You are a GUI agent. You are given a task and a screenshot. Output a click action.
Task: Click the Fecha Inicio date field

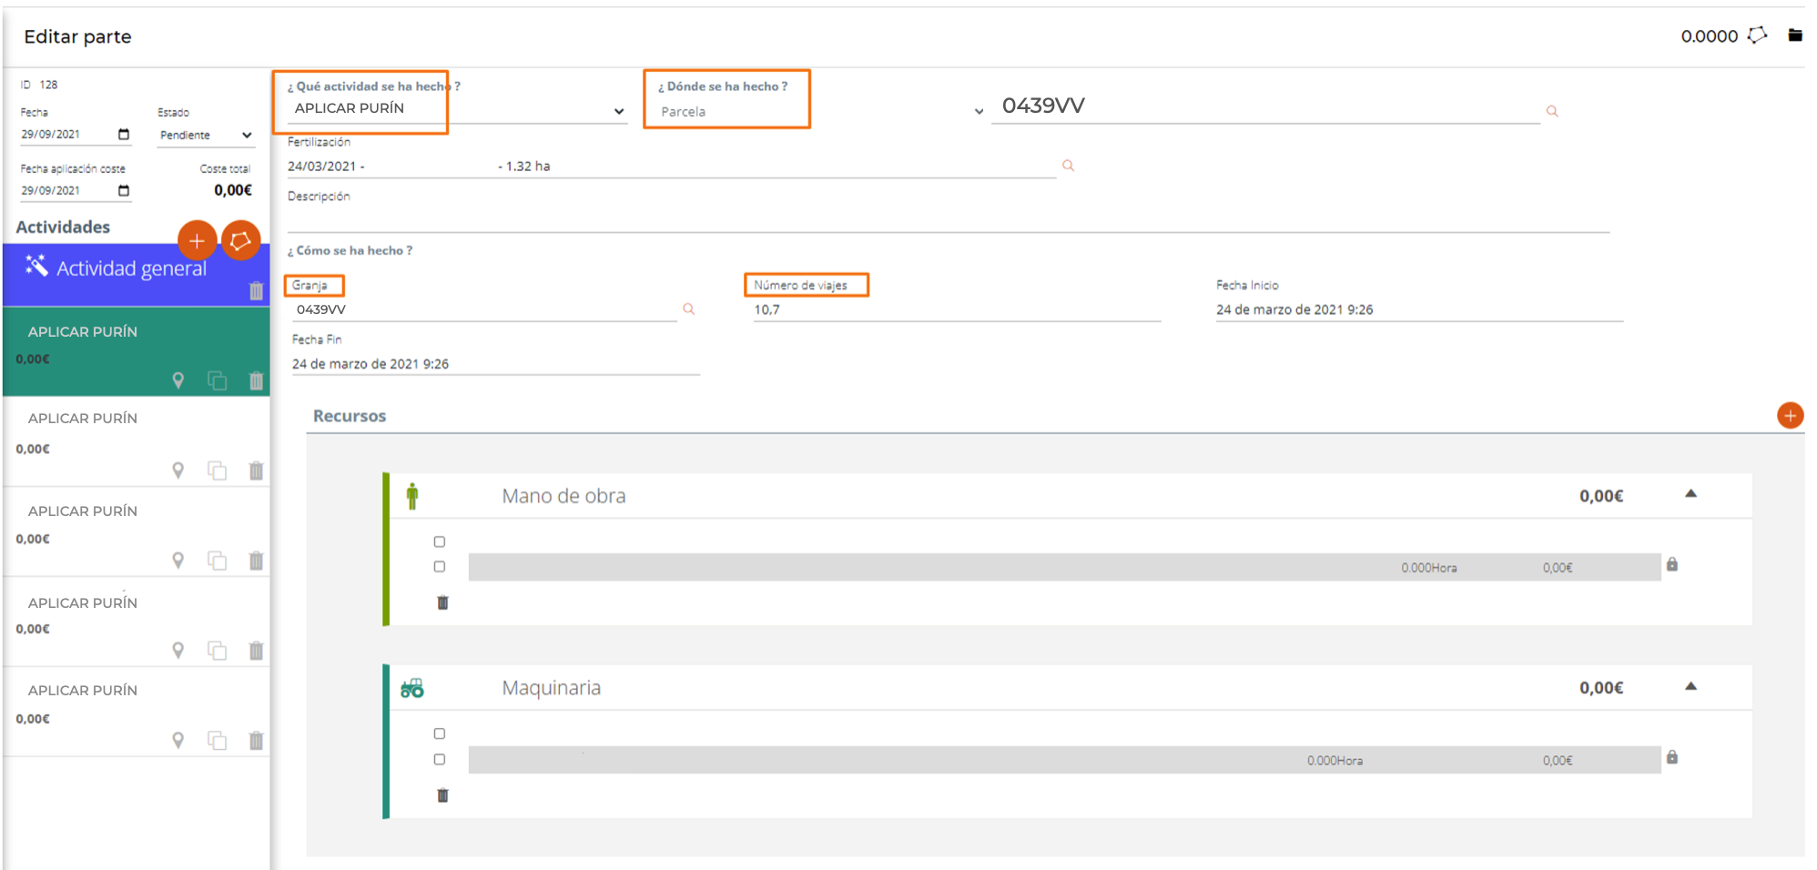[x=1419, y=310]
